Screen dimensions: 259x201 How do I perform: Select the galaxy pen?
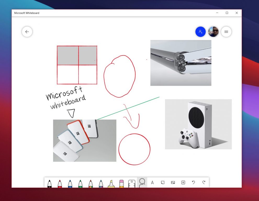[x=101, y=183]
